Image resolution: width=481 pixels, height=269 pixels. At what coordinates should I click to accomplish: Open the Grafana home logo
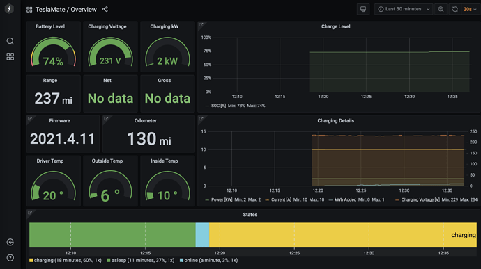pyautogui.click(x=10, y=9)
